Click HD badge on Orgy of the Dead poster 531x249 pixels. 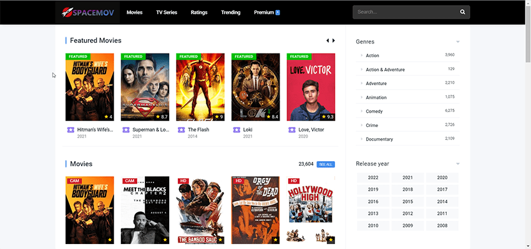pyautogui.click(x=238, y=181)
